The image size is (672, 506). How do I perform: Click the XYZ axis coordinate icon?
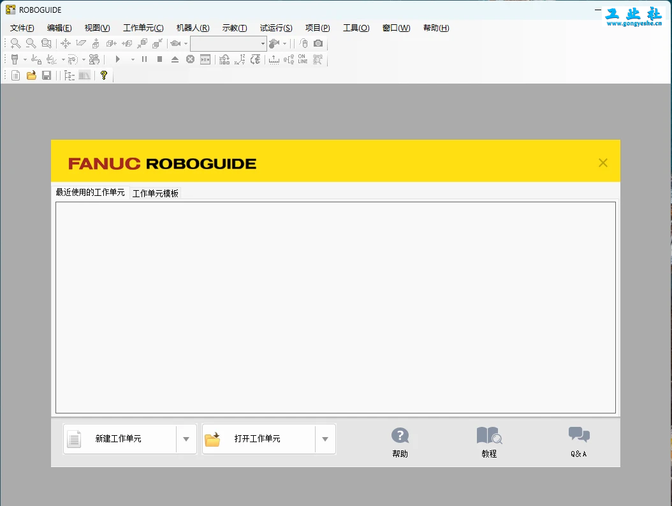click(x=240, y=59)
